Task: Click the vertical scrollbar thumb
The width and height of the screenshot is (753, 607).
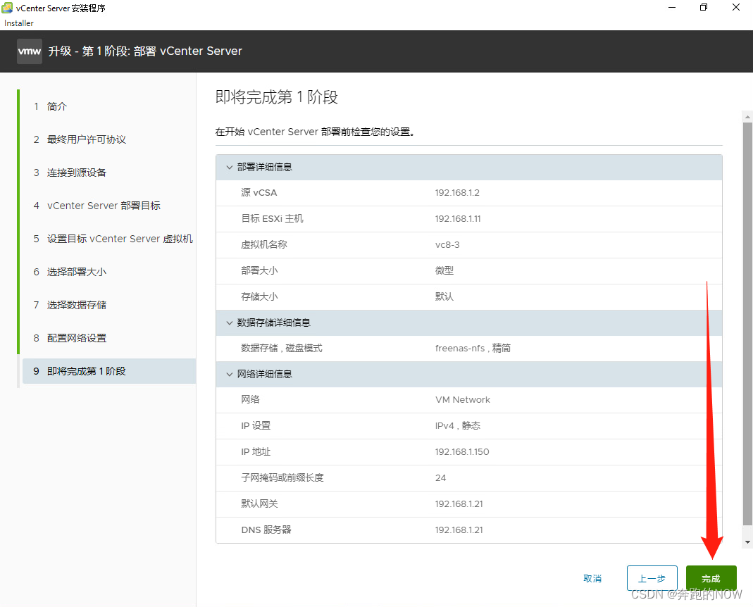Action: [x=747, y=324]
